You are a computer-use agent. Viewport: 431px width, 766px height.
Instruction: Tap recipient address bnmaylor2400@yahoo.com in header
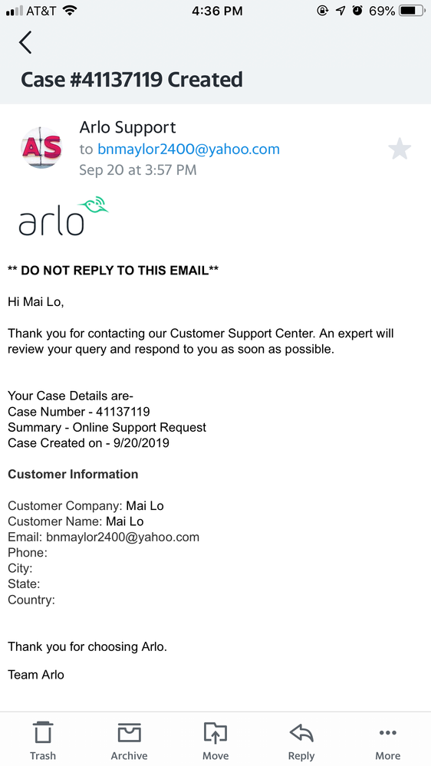point(189,149)
